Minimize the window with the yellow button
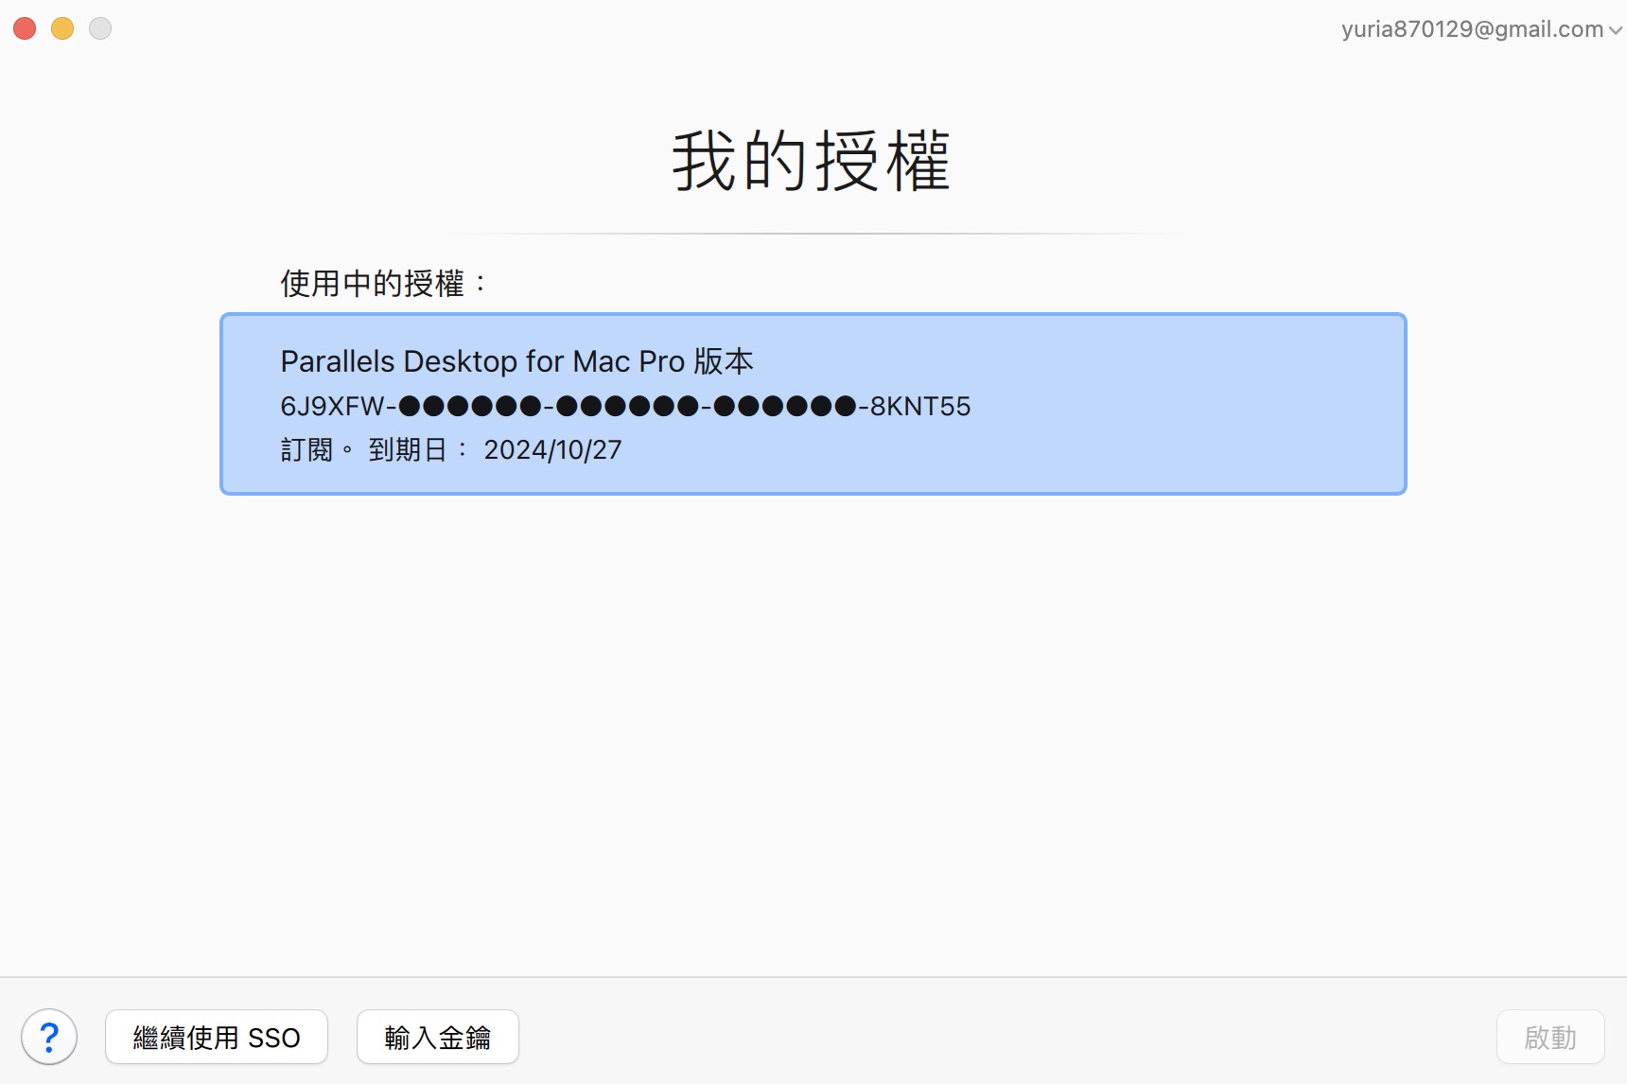The height and width of the screenshot is (1084, 1627). tap(62, 28)
